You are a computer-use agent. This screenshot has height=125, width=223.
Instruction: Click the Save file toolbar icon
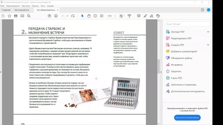(x=3, y=16)
